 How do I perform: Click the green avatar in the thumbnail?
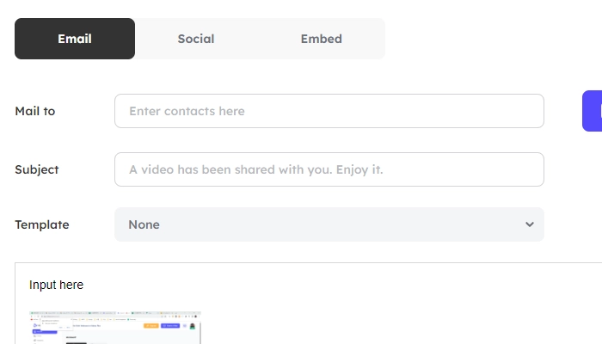click(193, 326)
